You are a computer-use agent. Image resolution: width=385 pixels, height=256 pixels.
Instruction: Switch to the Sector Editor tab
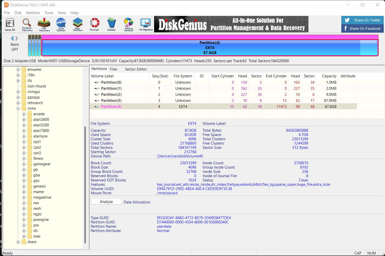click(x=136, y=69)
